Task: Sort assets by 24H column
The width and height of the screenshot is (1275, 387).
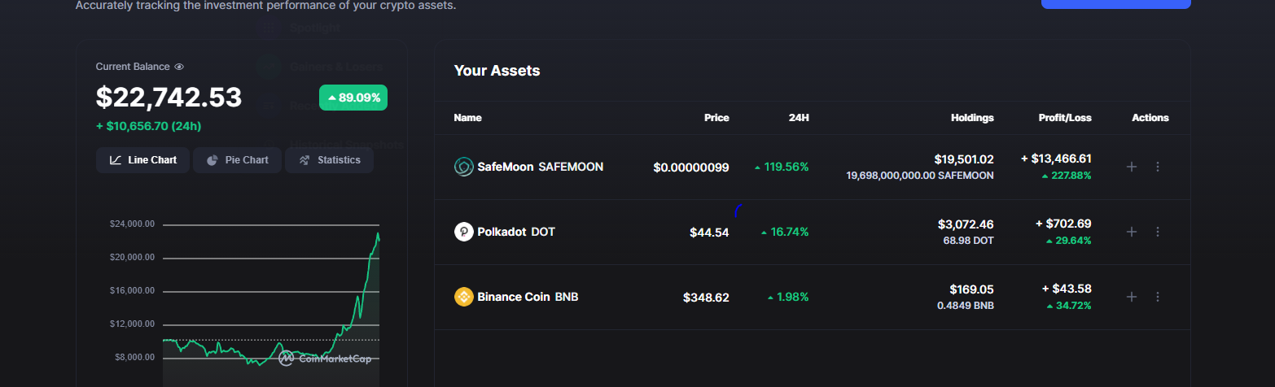Action: [799, 118]
